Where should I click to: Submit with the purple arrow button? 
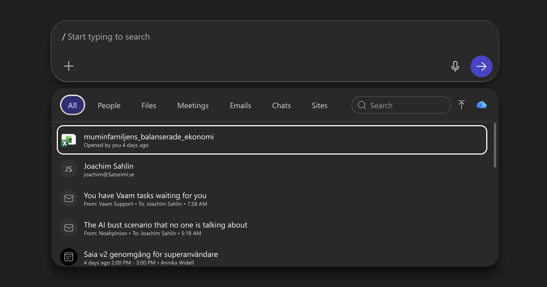tap(481, 66)
